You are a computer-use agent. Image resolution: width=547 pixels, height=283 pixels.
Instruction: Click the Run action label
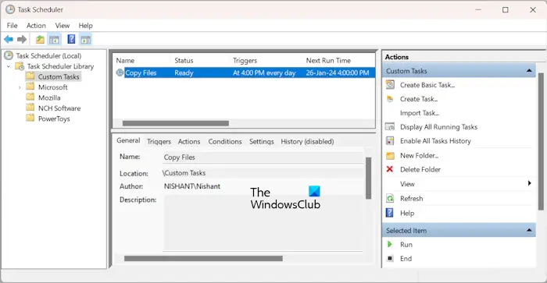coord(406,245)
